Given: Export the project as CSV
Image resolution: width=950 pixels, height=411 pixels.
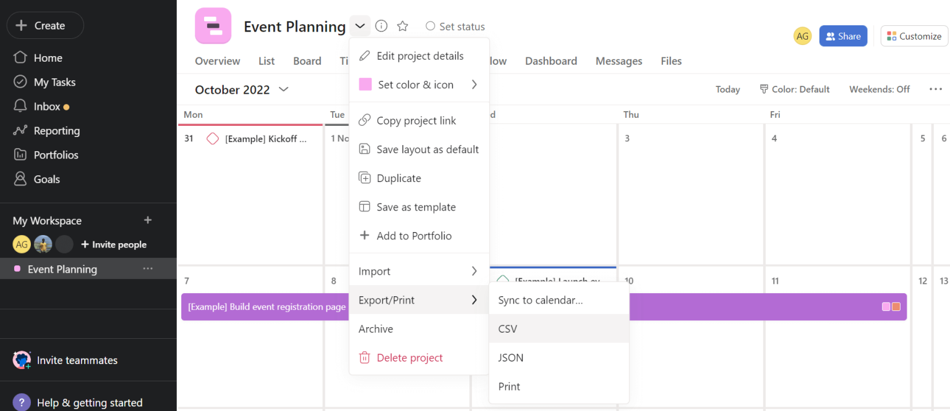Looking at the screenshot, I should (507, 328).
